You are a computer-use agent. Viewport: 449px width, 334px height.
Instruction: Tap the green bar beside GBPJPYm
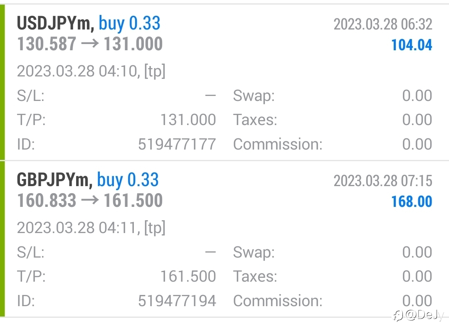tap(2, 239)
